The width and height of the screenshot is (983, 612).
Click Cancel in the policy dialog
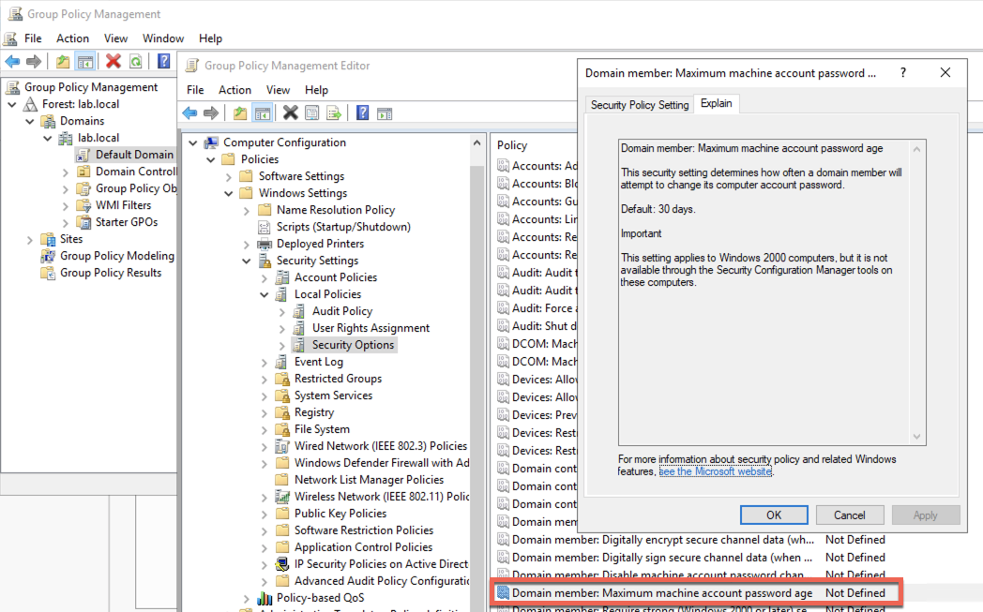pyautogui.click(x=850, y=515)
